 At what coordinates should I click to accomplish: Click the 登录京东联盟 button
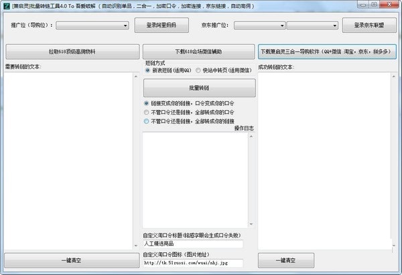(369, 25)
